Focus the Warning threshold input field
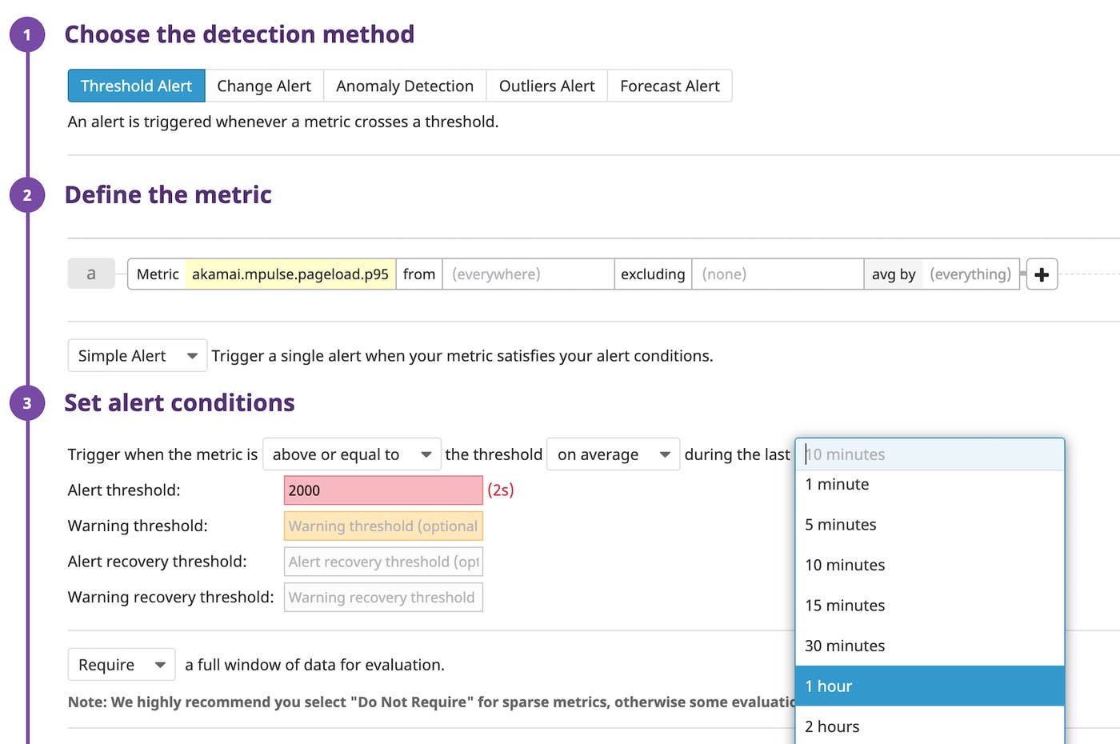Screen dimensions: 1120x744 383,526
